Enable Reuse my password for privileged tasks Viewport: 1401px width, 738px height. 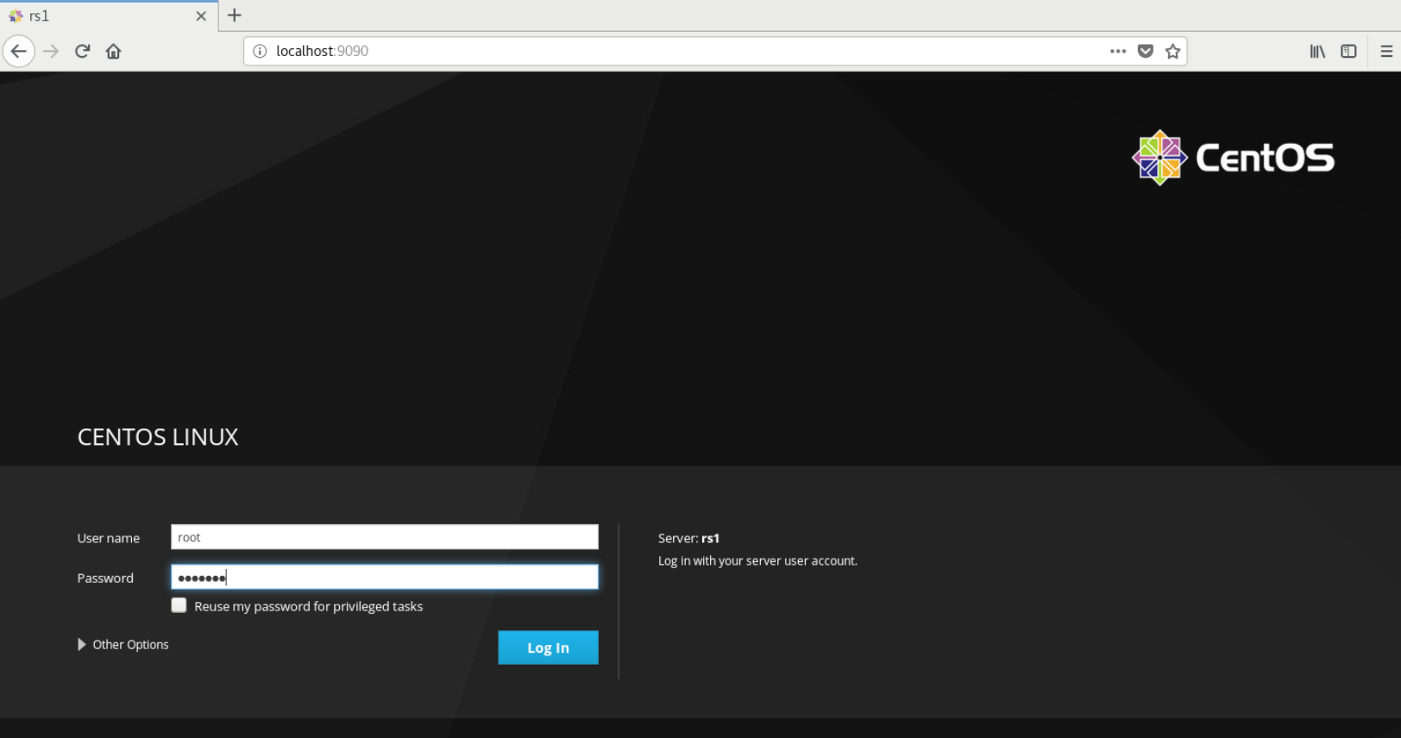point(179,605)
